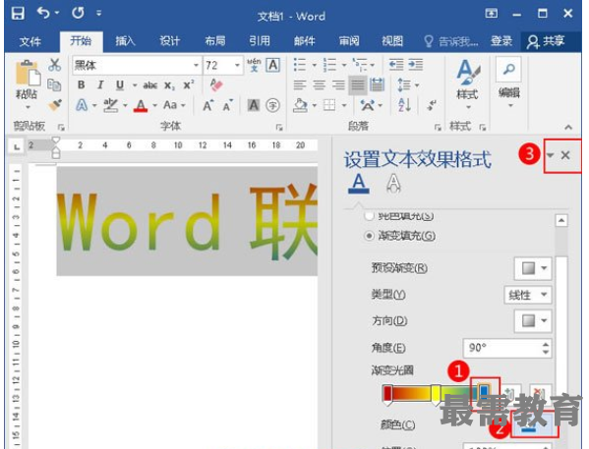Click the numbered list icon
The image size is (589, 449).
click(x=329, y=65)
